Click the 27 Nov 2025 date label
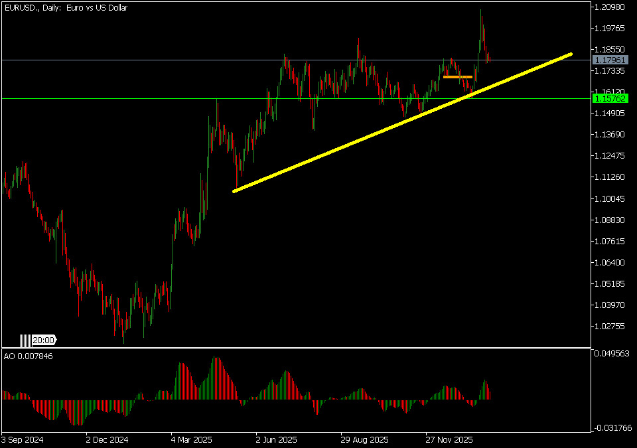The image size is (637, 448). (x=449, y=439)
